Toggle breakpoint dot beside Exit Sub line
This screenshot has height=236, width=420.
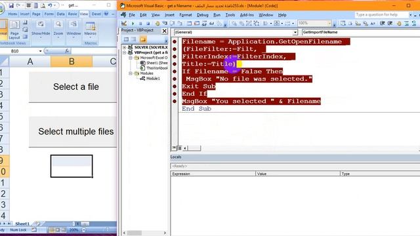click(175, 87)
